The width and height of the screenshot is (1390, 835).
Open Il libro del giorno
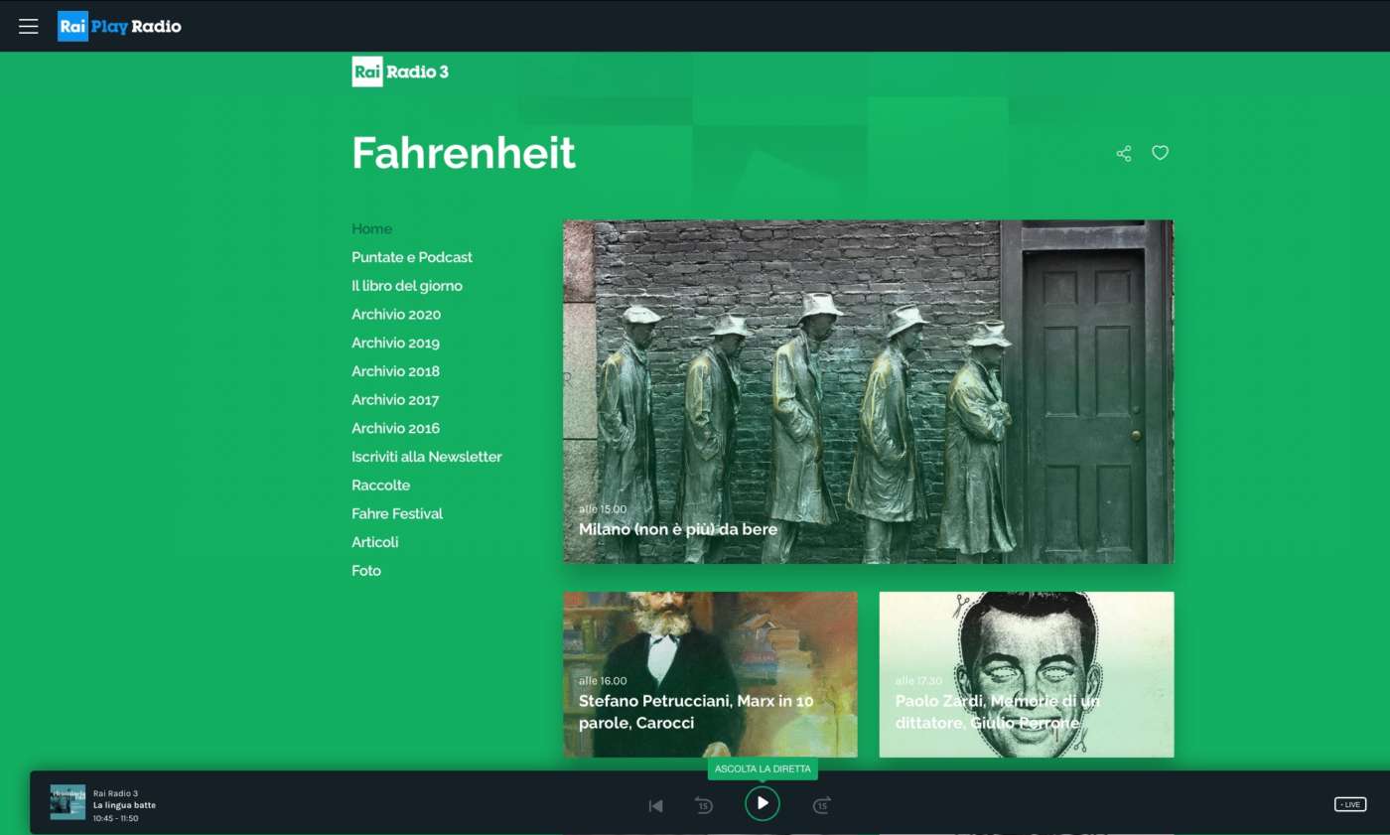407,286
